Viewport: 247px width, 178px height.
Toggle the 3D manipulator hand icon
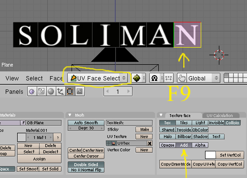point(182,78)
